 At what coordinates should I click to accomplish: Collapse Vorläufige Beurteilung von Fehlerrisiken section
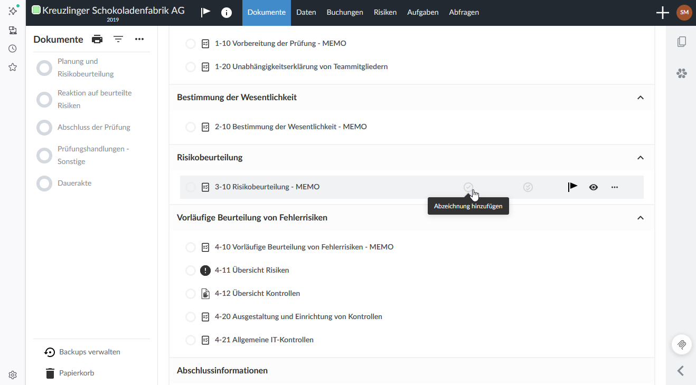641,218
